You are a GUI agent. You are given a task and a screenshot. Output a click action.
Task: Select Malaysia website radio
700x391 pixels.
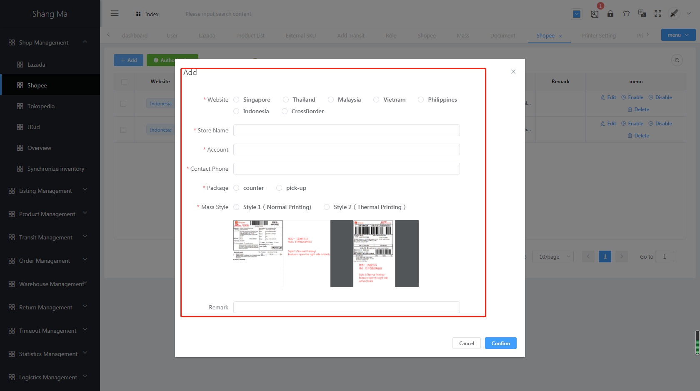click(x=331, y=100)
